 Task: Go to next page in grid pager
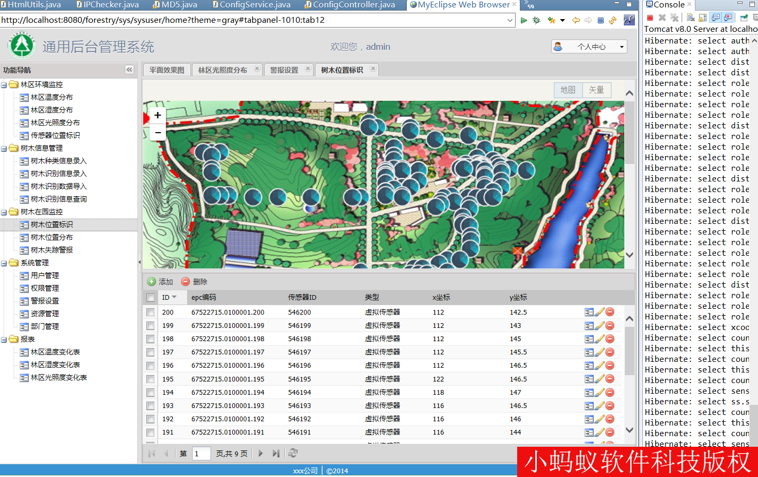[260, 453]
